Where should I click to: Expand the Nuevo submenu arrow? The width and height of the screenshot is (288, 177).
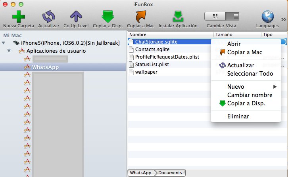coord(275,87)
